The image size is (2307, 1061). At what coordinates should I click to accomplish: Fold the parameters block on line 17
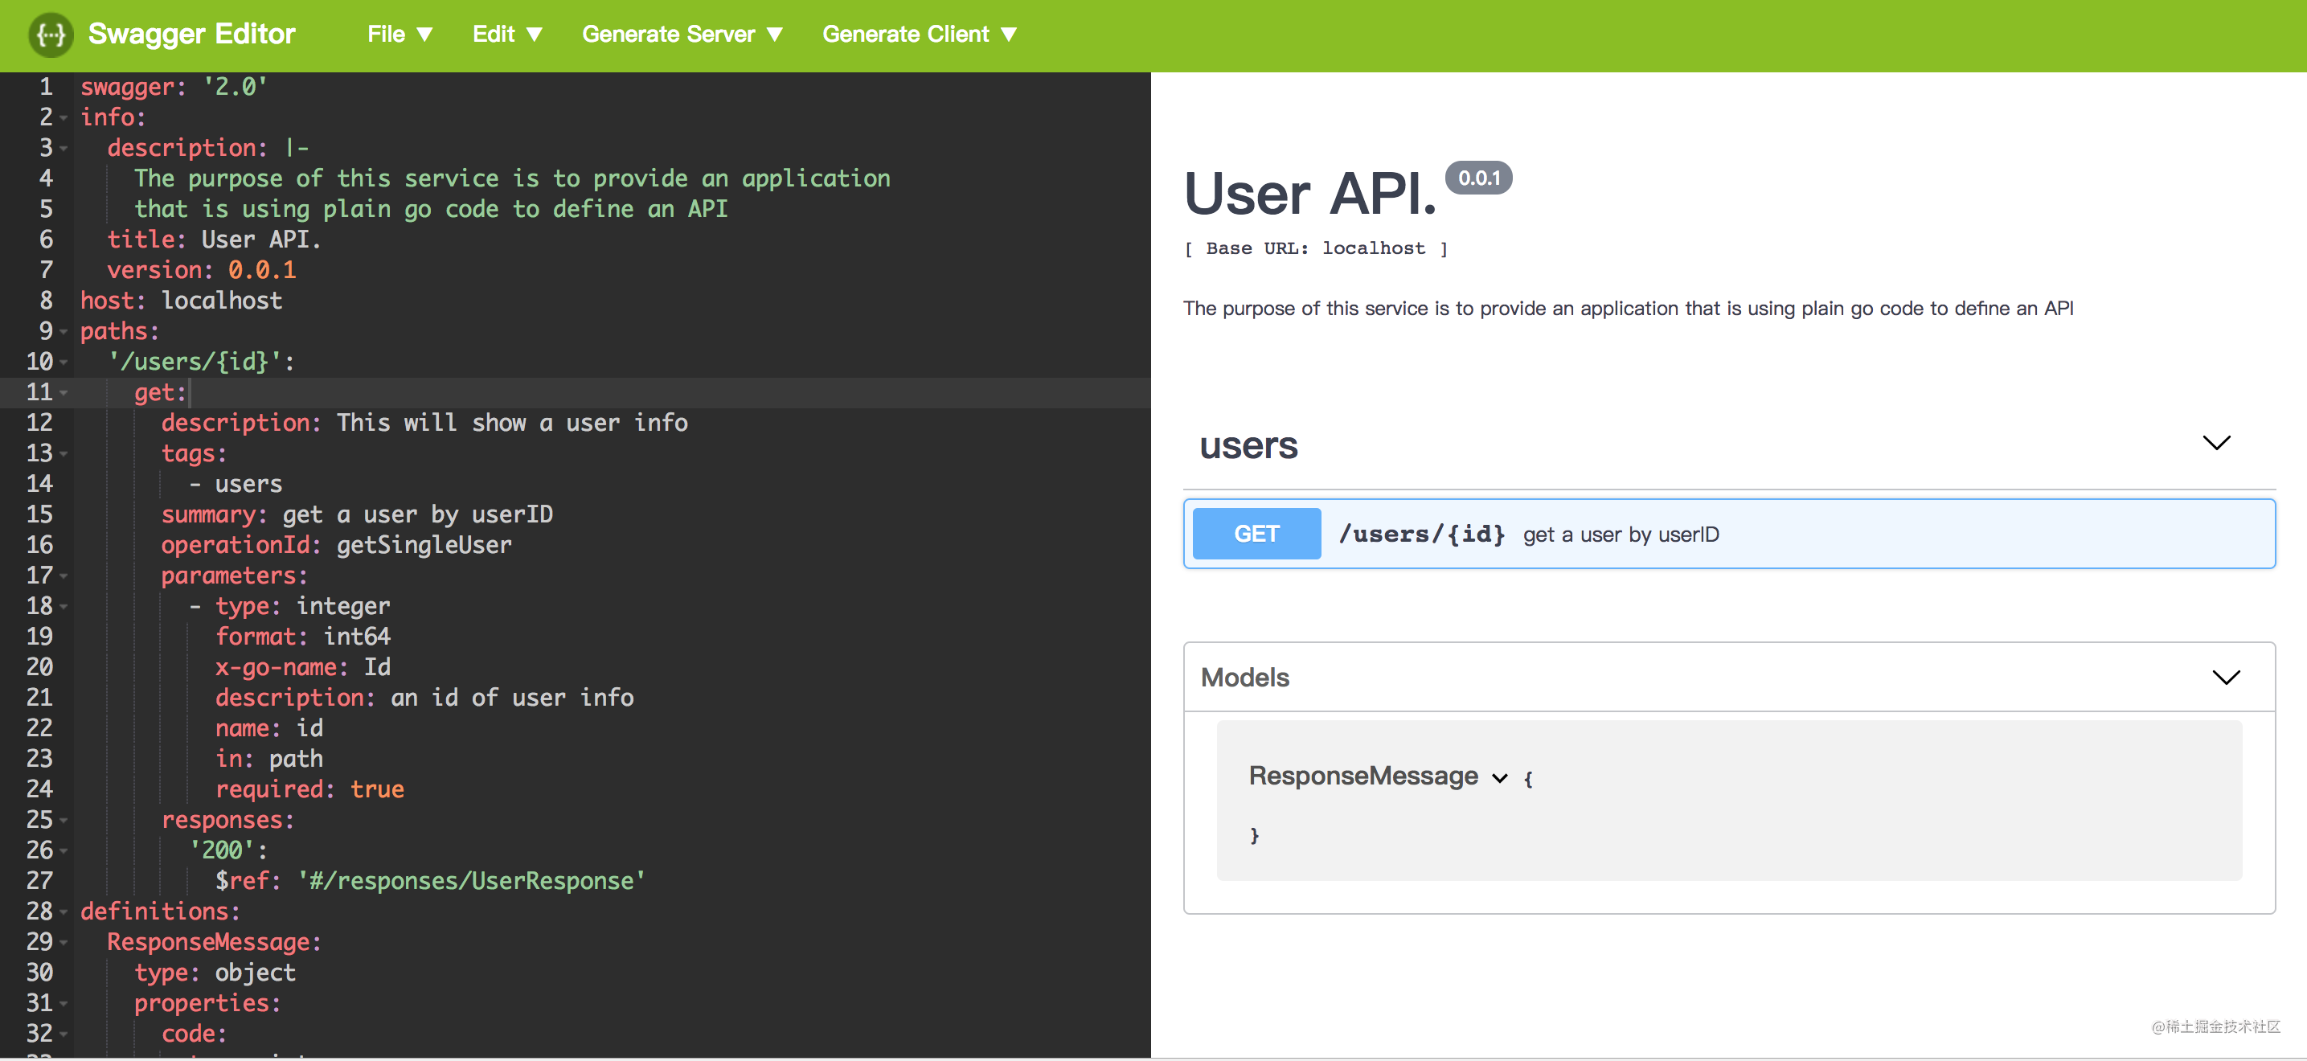point(64,576)
